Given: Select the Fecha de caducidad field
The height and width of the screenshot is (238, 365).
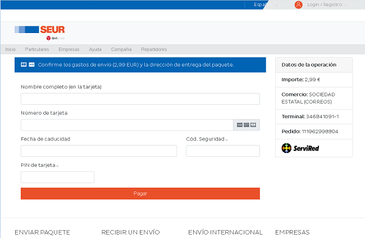Looking at the screenshot, I should 98,151.
